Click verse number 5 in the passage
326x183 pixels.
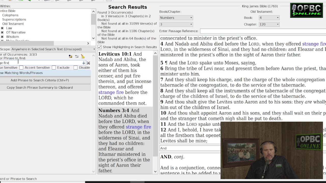click(162, 63)
